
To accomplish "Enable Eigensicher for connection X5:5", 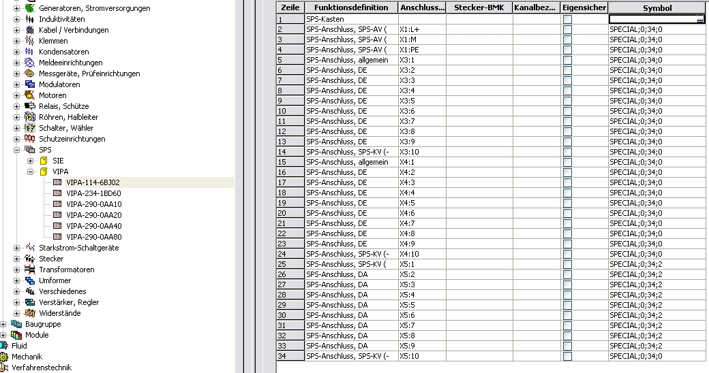I will point(567,305).
